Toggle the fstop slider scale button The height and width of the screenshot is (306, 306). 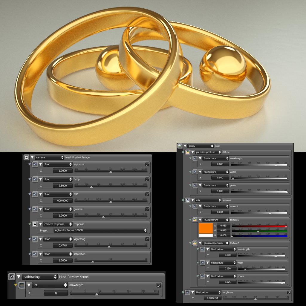coord(147,179)
